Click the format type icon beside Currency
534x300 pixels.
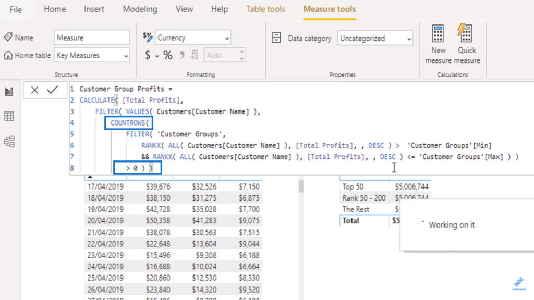pos(148,37)
